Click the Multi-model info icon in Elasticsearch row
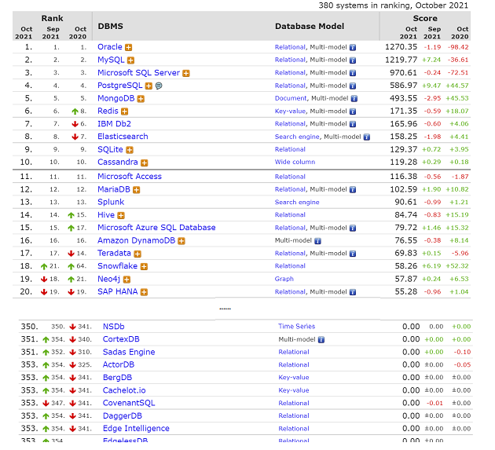Image resolution: width=495 pixels, height=450 pixels. pyautogui.click(x=366, y=137)
